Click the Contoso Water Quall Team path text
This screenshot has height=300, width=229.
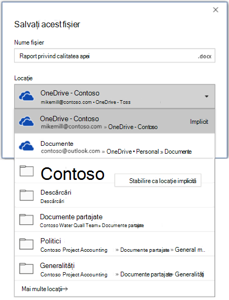point(69,226)
